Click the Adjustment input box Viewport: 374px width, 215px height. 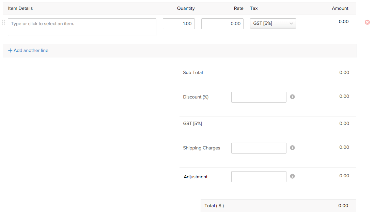click(259, 176)
